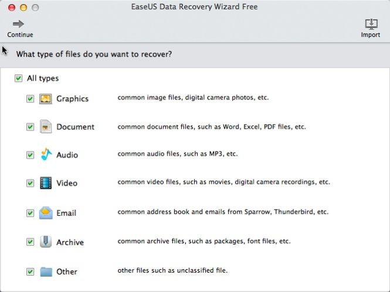
Task: Click the Email envelope icon
Action: tap(46, 212)
